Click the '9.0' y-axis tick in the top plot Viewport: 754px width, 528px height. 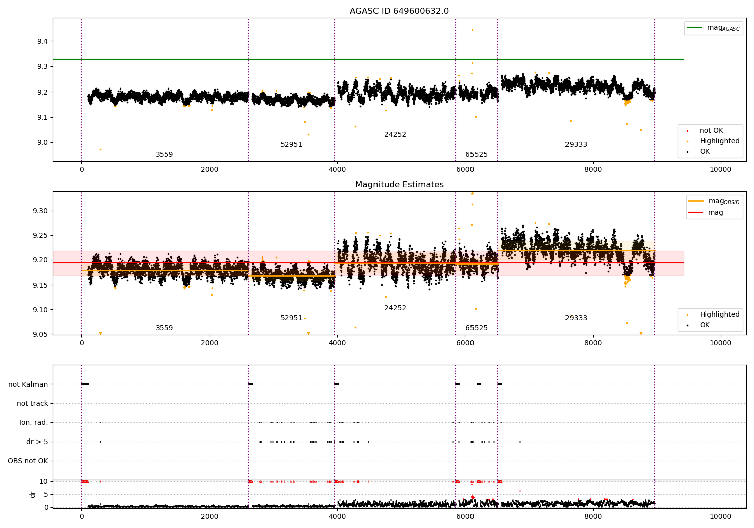[42, 143]
